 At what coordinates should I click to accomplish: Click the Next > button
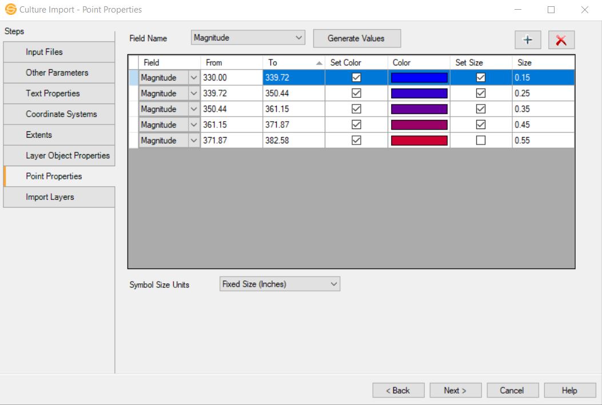pyautogui.click(x=455, y=391)
